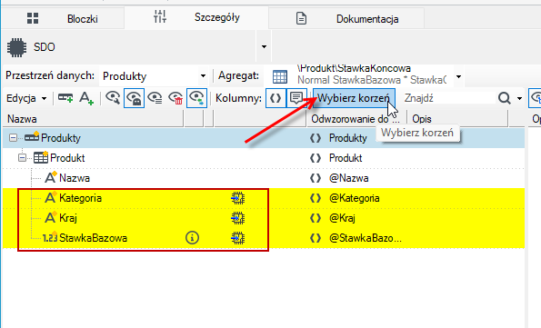The image size is (541, 328).
Task: Click the add attribute A+ icon
Action: [86, 98]
